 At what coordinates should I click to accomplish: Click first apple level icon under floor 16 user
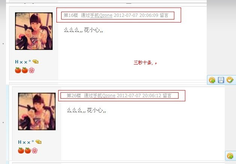click(x=18, y=70)
